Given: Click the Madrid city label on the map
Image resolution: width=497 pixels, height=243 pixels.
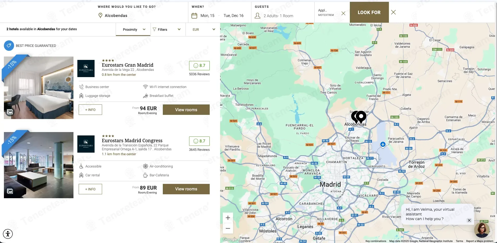Looking at the screenshot, I should coord(330,184).
